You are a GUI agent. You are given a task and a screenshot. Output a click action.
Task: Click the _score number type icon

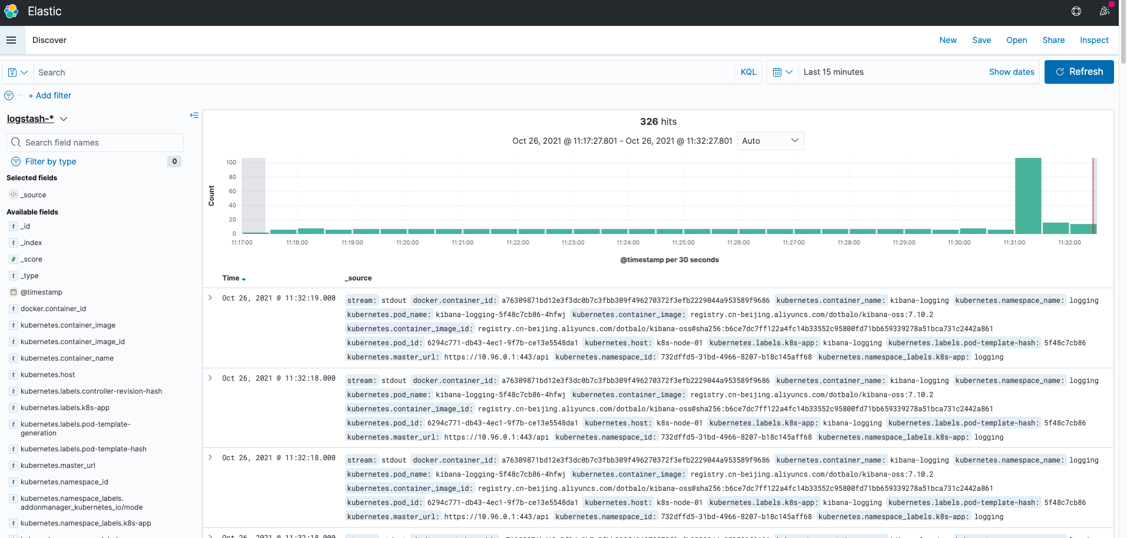tap(14, 259)
